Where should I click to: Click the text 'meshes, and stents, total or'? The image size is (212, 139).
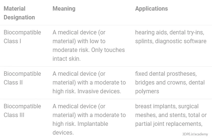171,115
